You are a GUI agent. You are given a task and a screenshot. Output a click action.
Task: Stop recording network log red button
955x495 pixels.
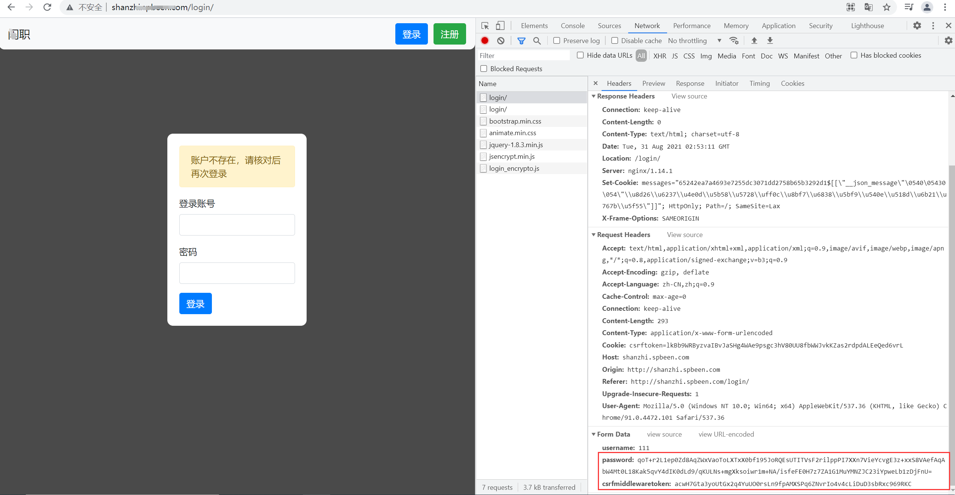click(485, 40)
